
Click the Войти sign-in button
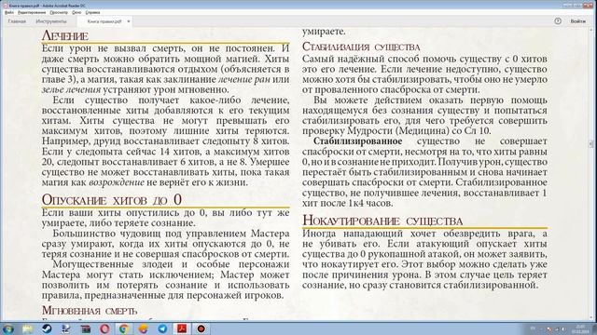click(x=578, y=21)
